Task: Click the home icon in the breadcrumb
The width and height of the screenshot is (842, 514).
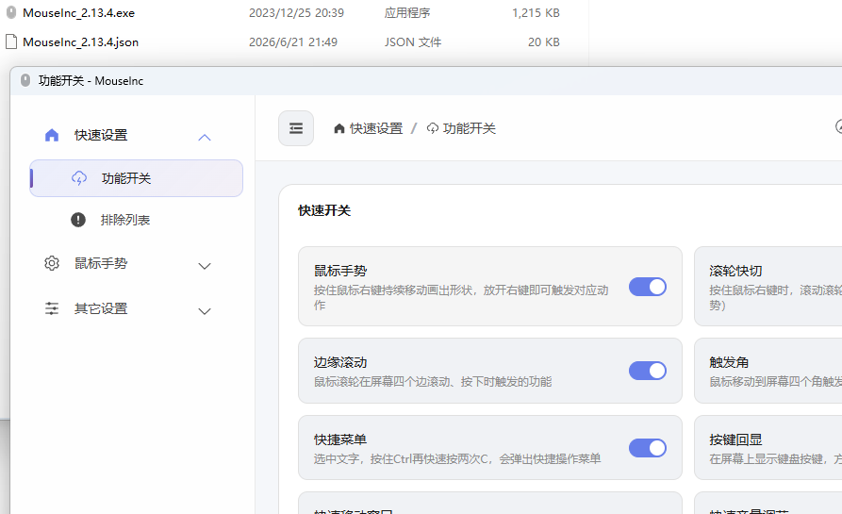Action: [338, 128]
